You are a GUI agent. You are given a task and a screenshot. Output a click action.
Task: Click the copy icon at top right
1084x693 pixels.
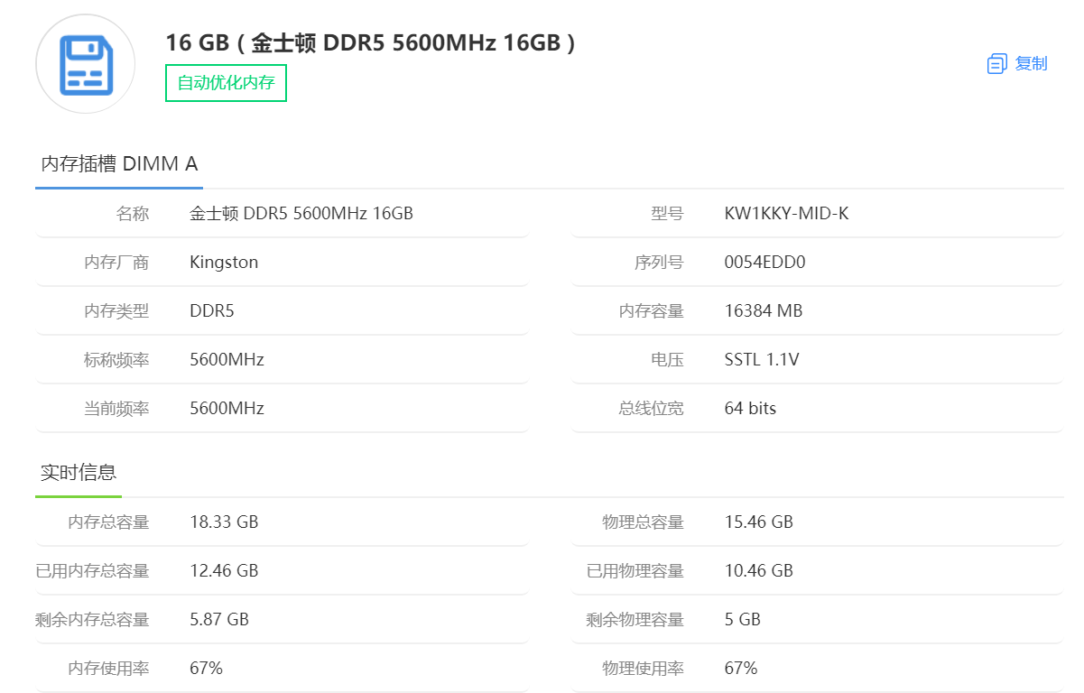click(x=996, y=64)
